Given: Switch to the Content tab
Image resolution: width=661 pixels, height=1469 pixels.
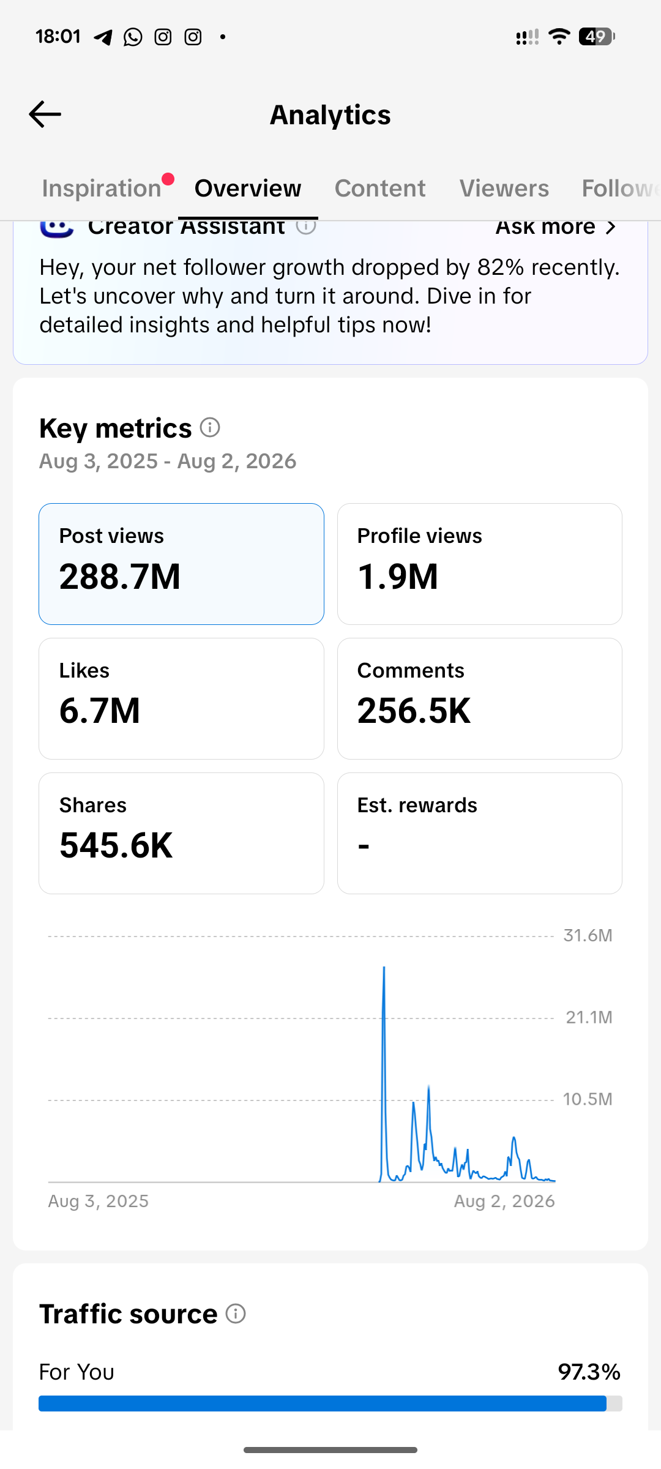Looking at the screenshot, I should coord(380,188).
